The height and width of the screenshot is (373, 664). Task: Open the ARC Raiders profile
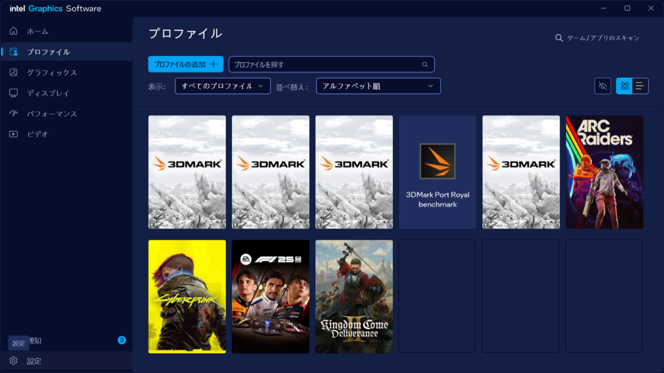(x=604, y=172)
